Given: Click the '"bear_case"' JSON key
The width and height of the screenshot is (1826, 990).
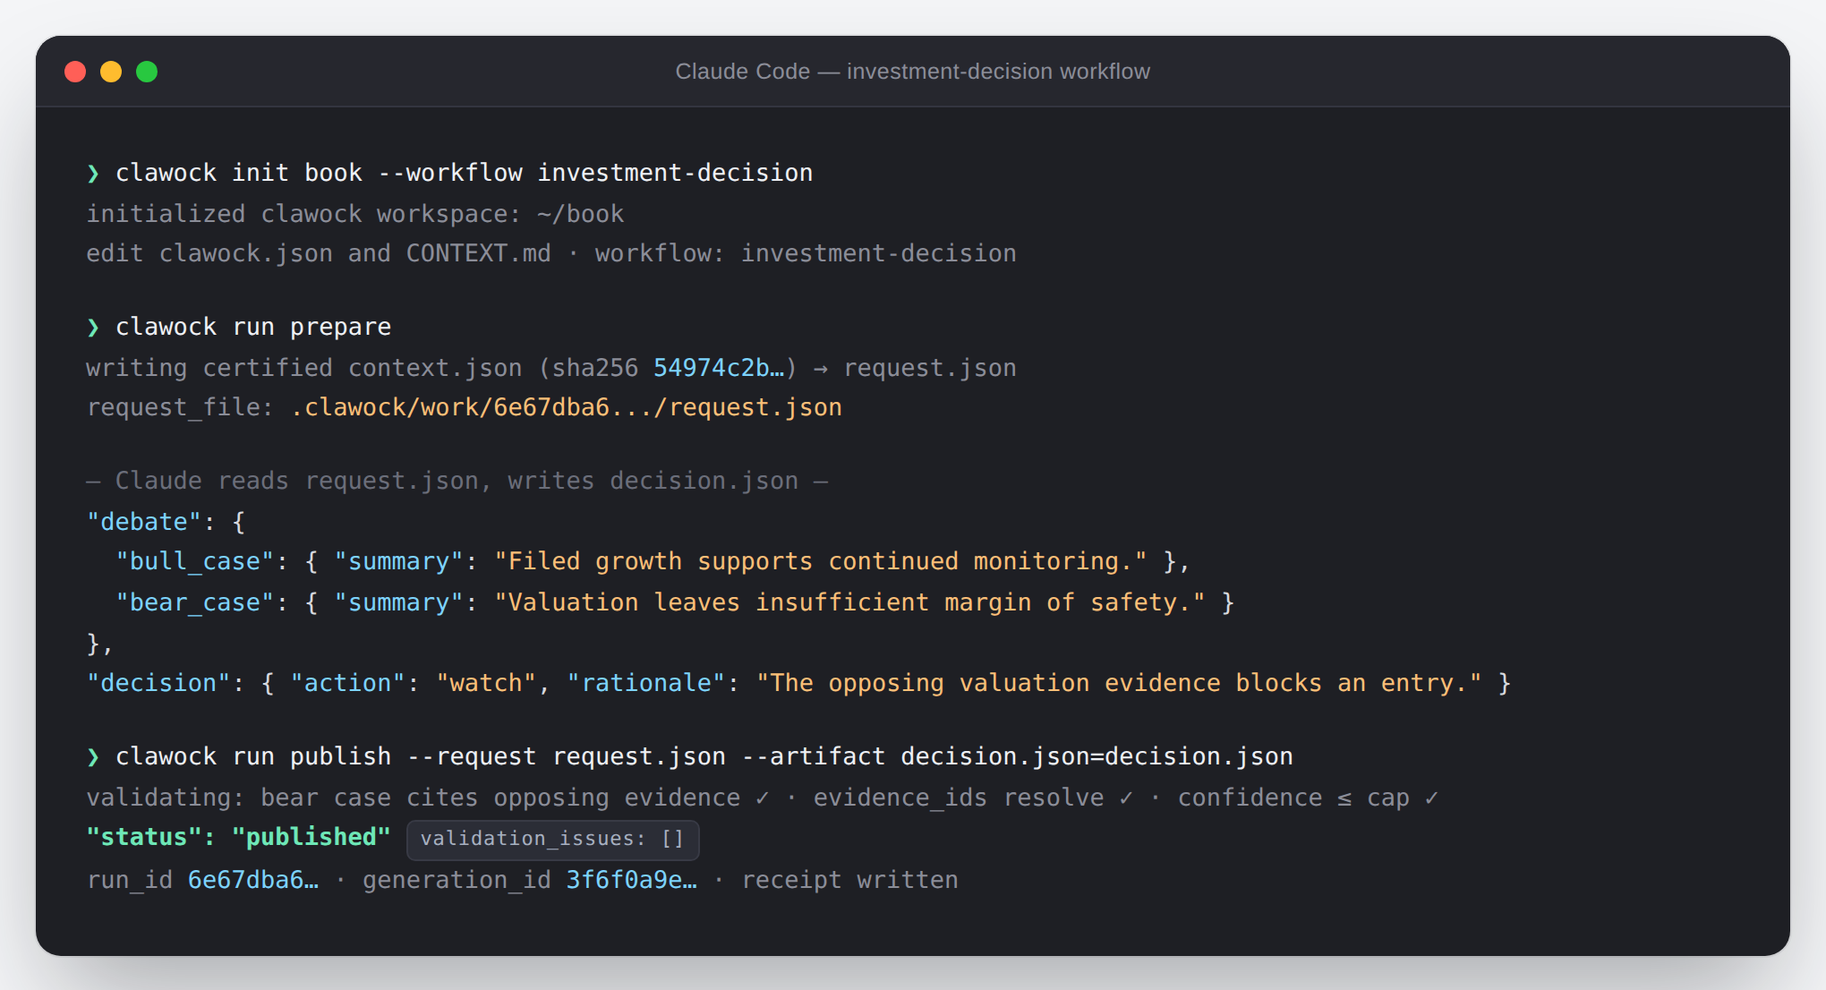Looking at the screenshot, I should tap(195, 602).
